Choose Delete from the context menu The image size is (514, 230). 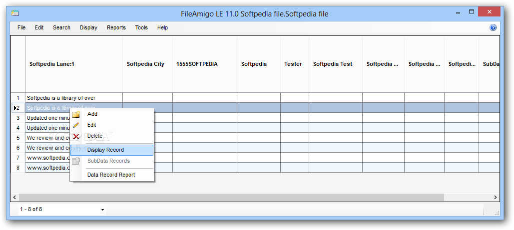[112, 136]
